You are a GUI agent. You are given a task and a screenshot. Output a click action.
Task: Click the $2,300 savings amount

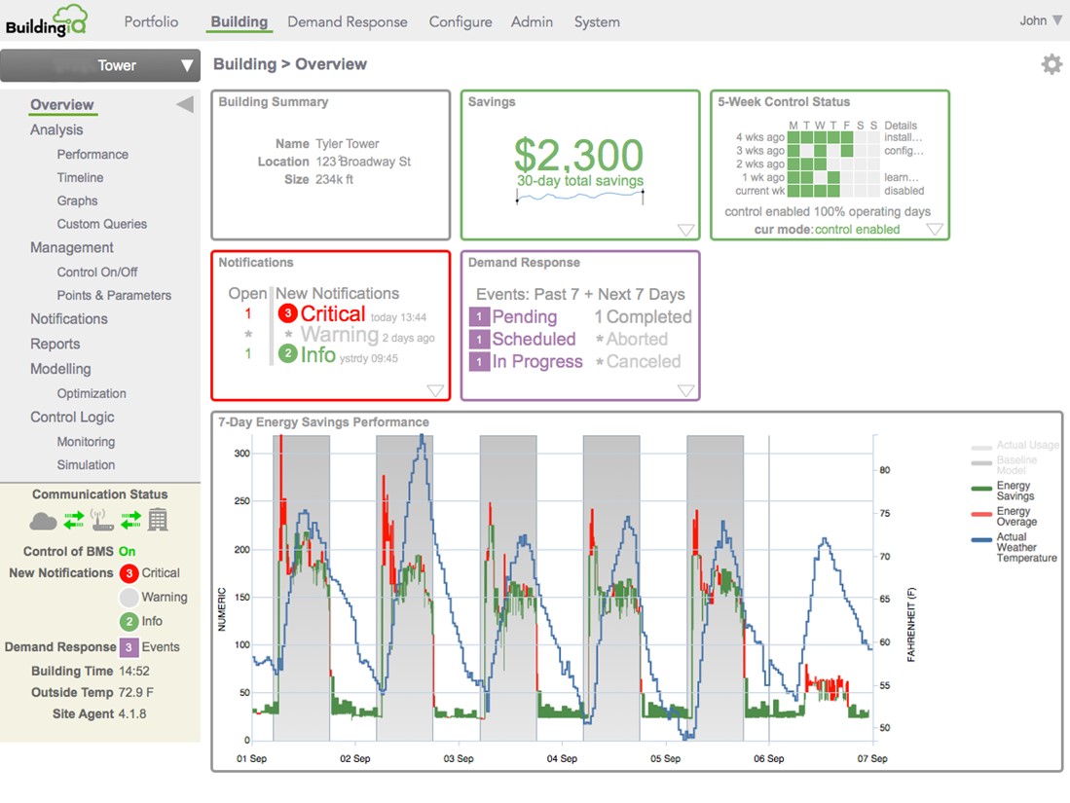tap(578, 155)
